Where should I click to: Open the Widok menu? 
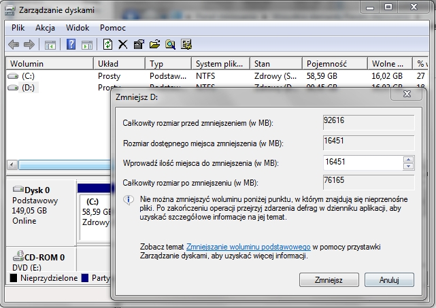[78, 28]
